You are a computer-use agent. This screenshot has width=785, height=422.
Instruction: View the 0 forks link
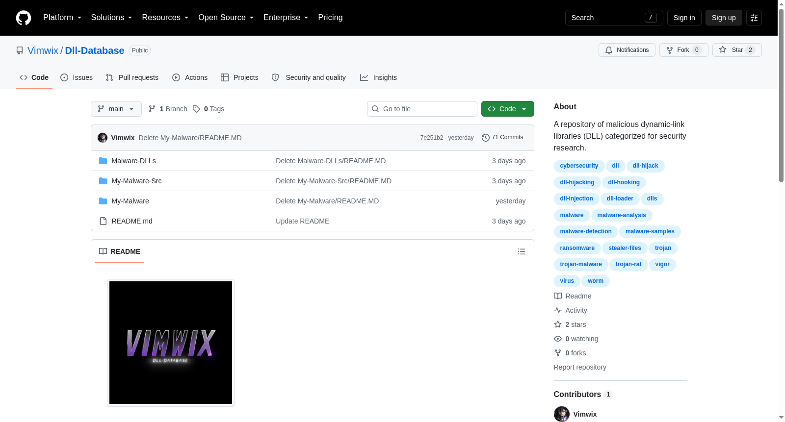point(570,353)
